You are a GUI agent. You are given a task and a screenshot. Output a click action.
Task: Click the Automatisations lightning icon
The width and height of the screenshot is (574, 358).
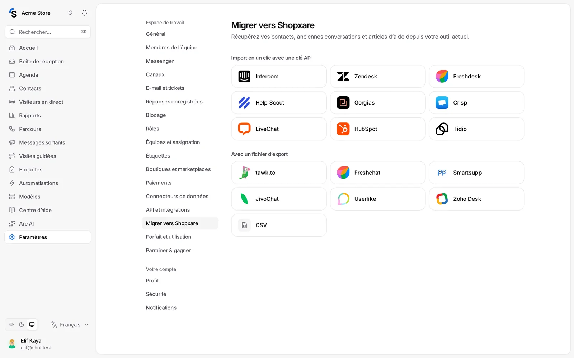click(x=12, y=183)
